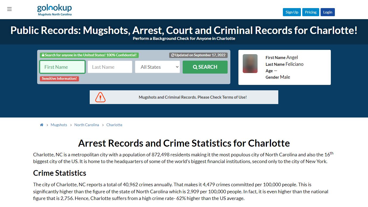Open the hamburger navigation menu
368x207 pixels.
[x=9, y=9]
